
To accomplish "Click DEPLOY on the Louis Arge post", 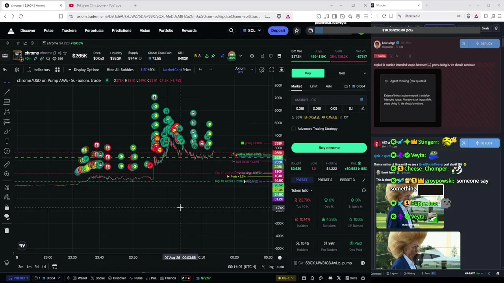I will point(484,44).
